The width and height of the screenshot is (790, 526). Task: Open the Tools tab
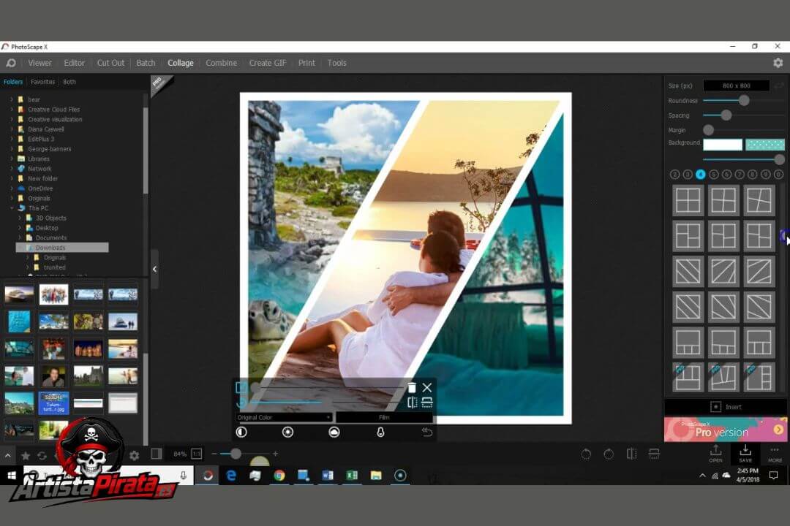(x=337, y=63)
